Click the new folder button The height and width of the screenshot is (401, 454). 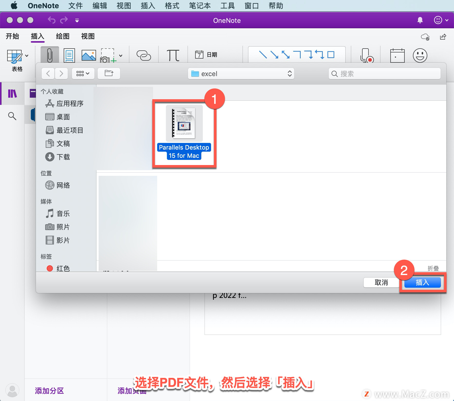[x=109, y=74]
